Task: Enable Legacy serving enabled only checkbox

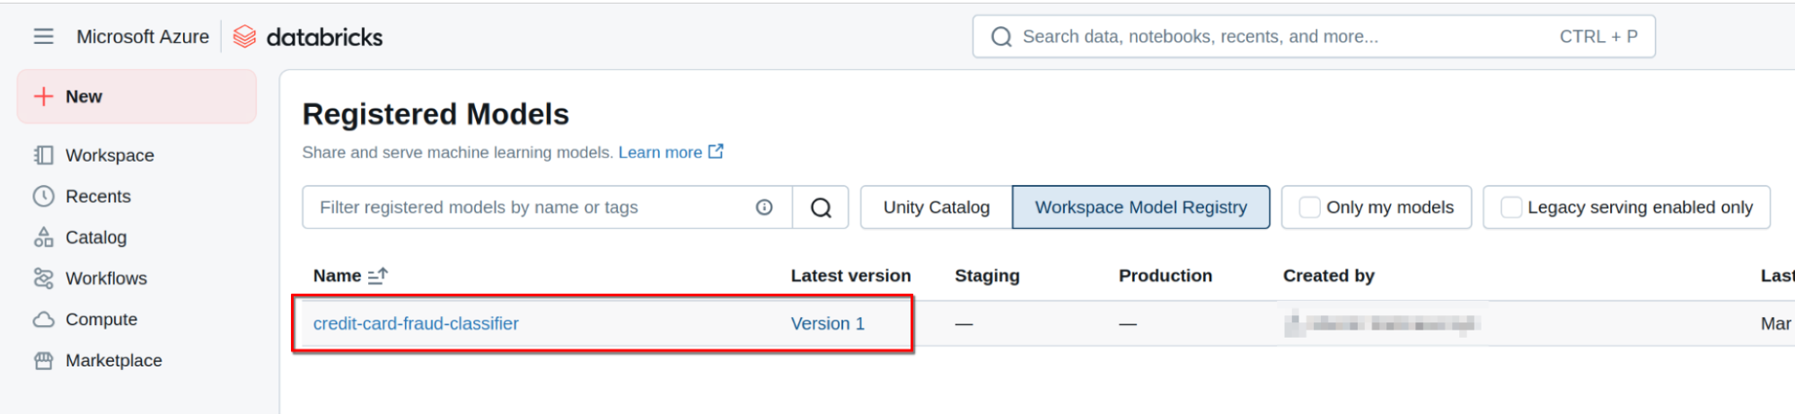Action: point(1511,207)
